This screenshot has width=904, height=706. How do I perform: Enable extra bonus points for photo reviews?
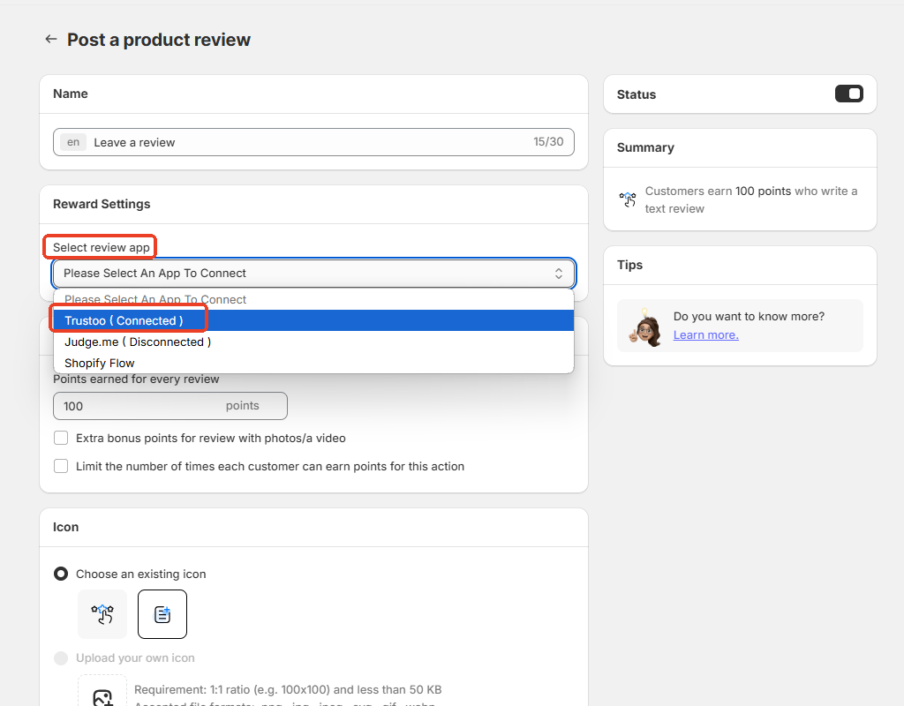point(61,438)
